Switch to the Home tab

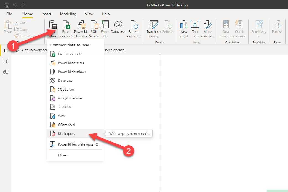pyautogui.click(x=28, y=14)
